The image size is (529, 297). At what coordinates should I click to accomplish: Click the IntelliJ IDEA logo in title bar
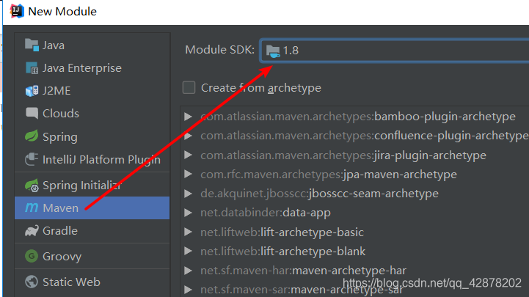coord(17,11)
